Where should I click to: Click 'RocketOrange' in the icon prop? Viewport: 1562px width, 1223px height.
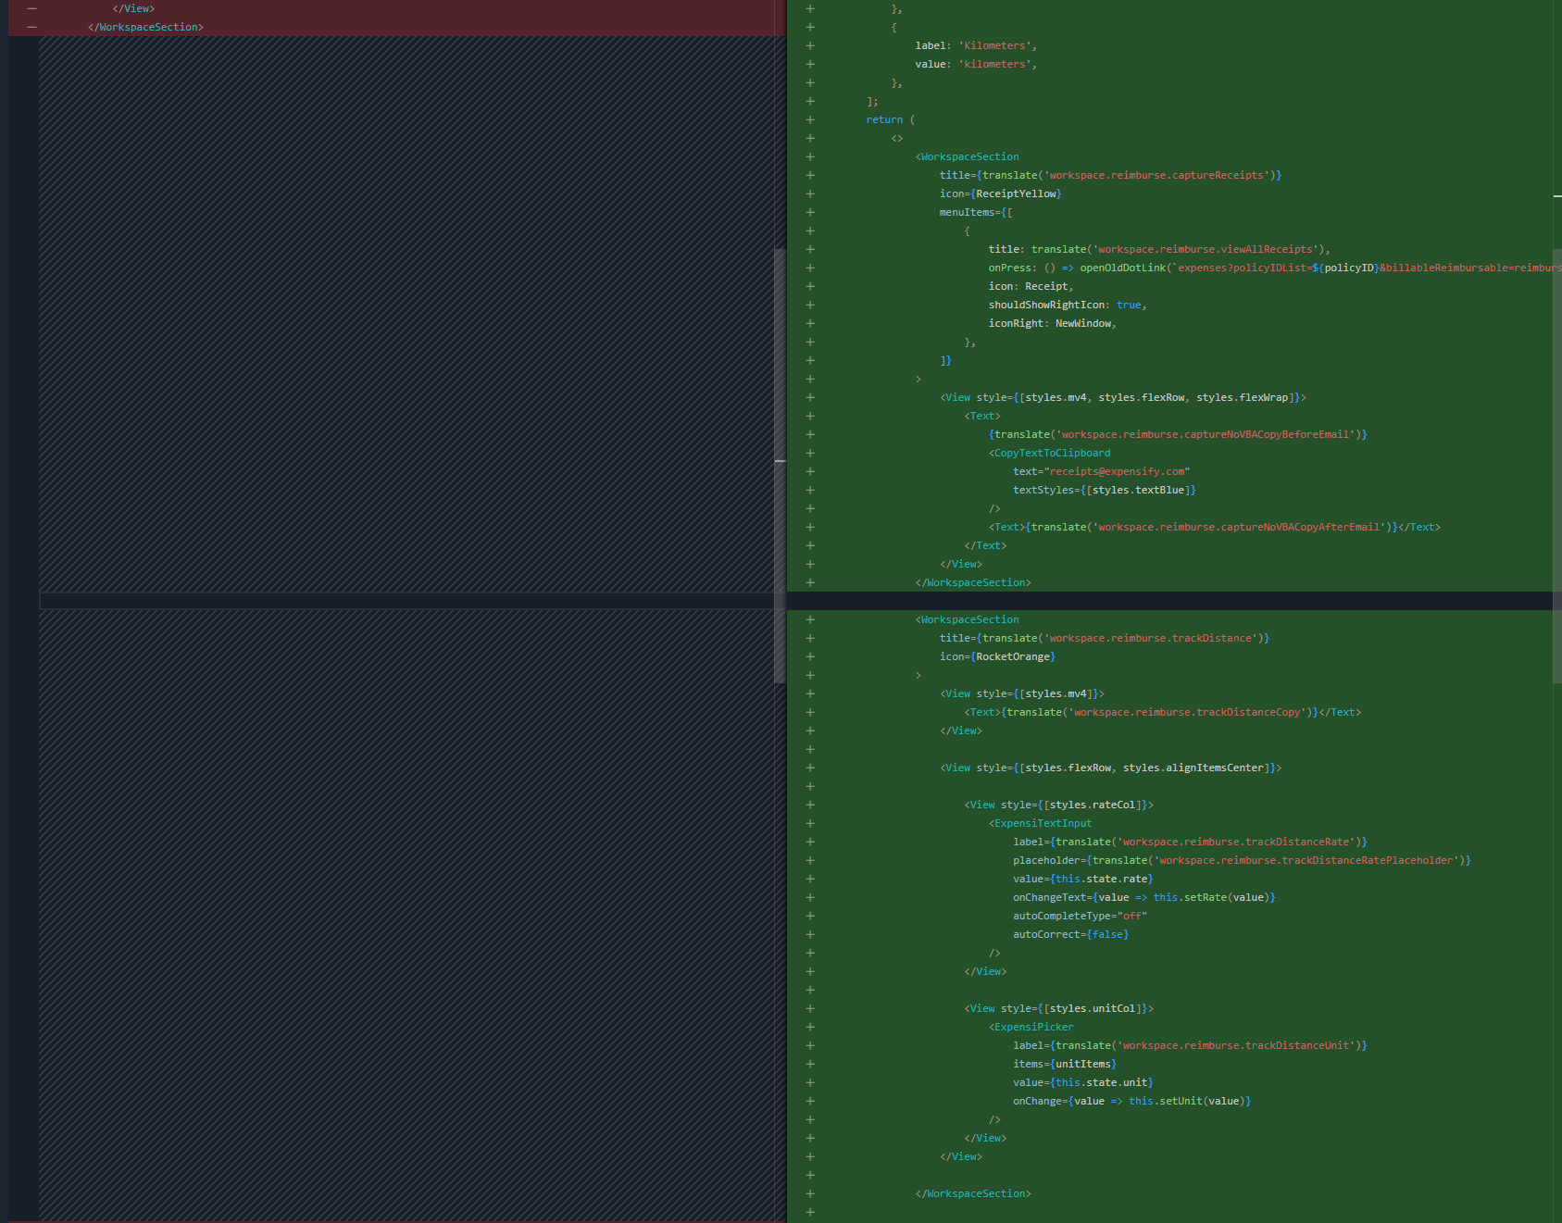(1013, 656)
